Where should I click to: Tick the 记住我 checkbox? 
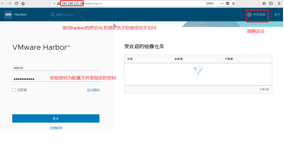click(14, 90)
